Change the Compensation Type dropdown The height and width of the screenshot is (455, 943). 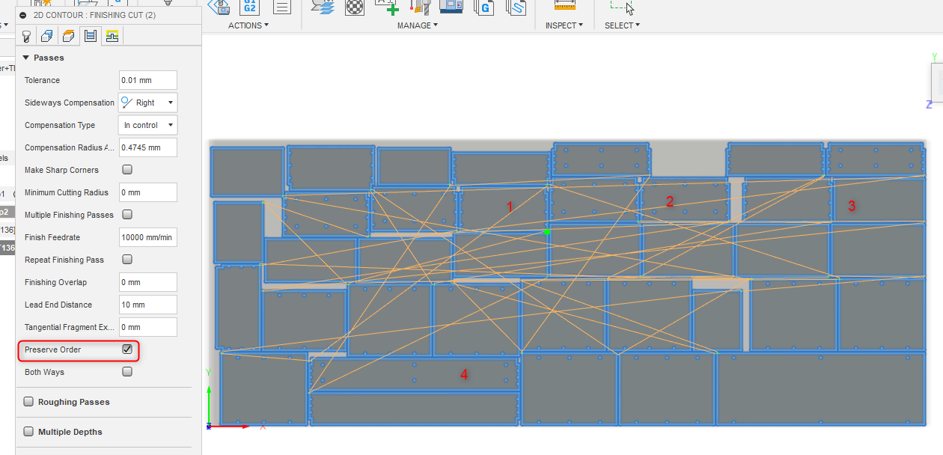[x=170, y=125]
